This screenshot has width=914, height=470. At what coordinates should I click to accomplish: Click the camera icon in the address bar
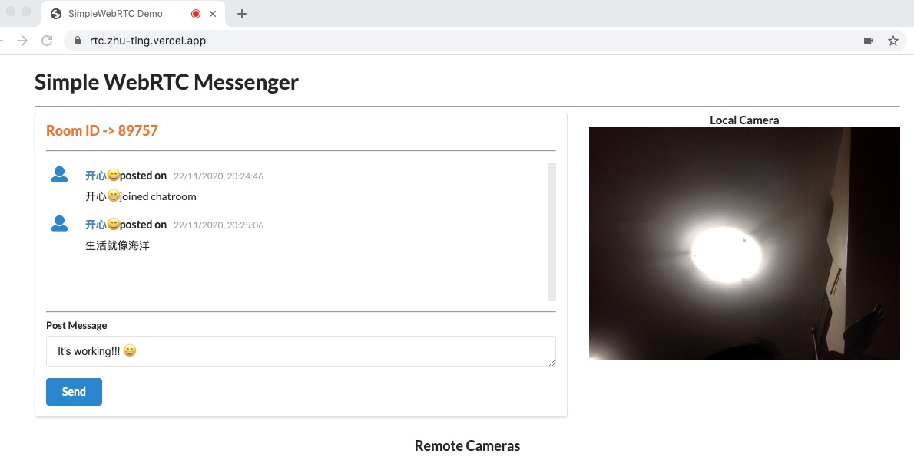[868, 40]
